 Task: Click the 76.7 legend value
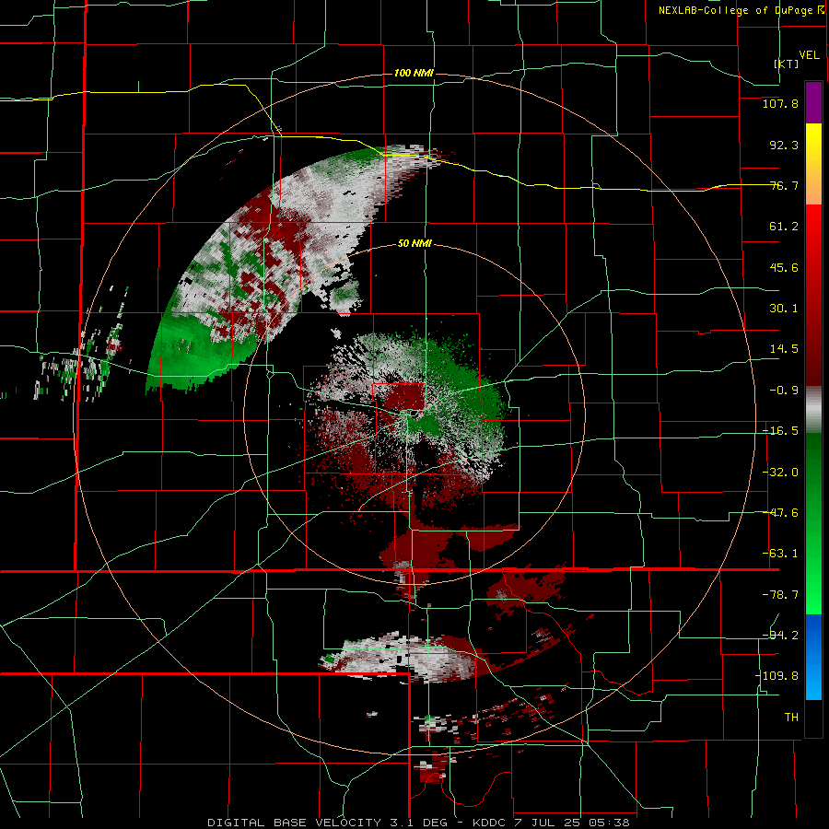coord(784,185)
